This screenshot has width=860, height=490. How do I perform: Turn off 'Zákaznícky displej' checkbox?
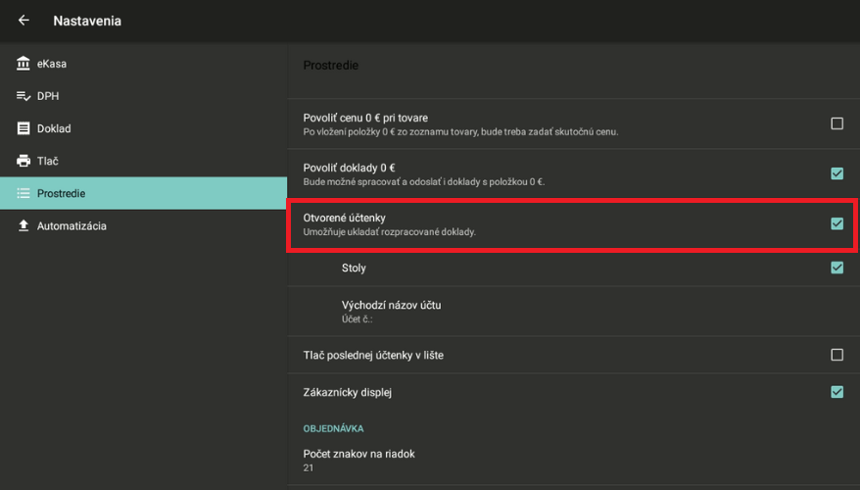[x=836, y=392]
